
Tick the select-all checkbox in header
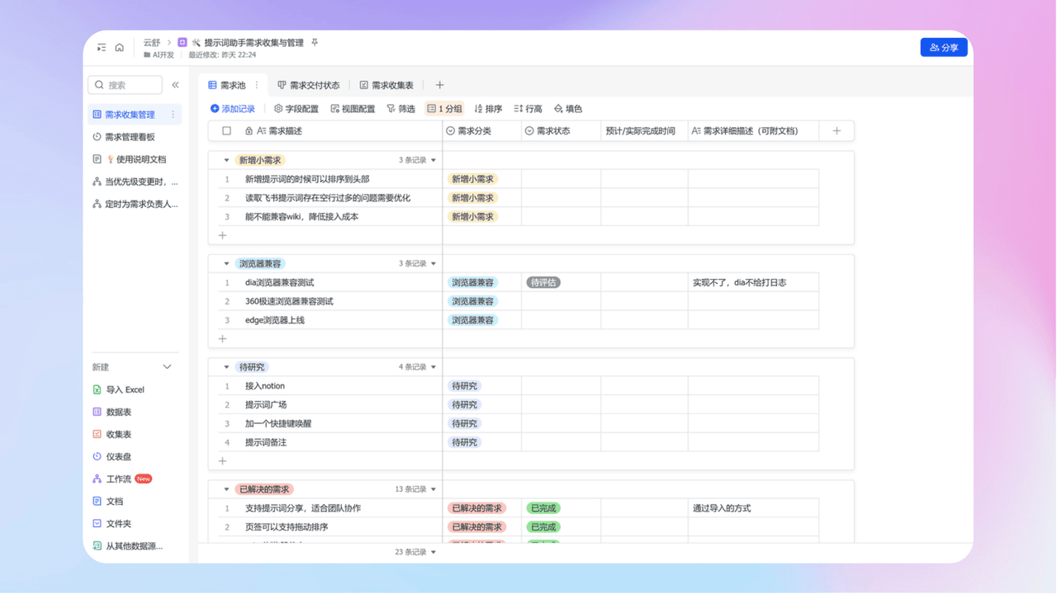pos(227,130)
